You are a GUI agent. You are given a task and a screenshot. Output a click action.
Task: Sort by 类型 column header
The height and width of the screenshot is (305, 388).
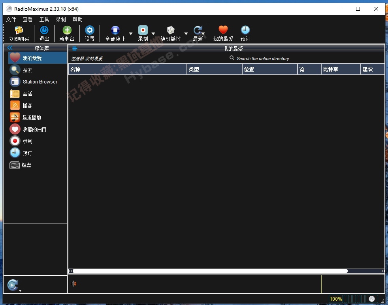point(215,69)
